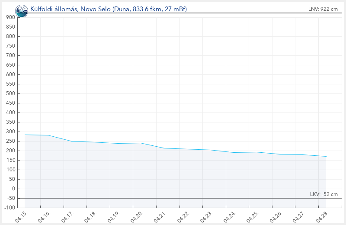Select the 04.17. date label
Image resolution: width=346 pixels, height=225 pixels.
(68, 216)
